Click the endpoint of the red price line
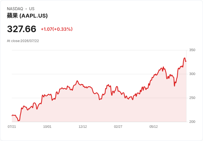Screen dimensions: 203x141 click(x=186, y=61)
